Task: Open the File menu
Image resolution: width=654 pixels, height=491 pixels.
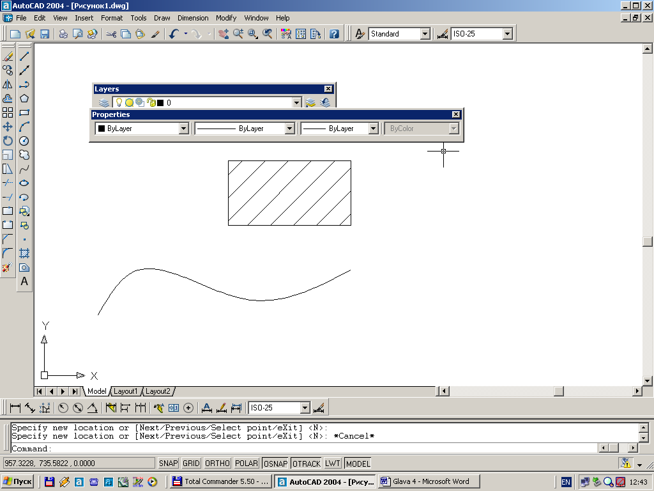Action: pyautogui.click(x=21, y=18)
